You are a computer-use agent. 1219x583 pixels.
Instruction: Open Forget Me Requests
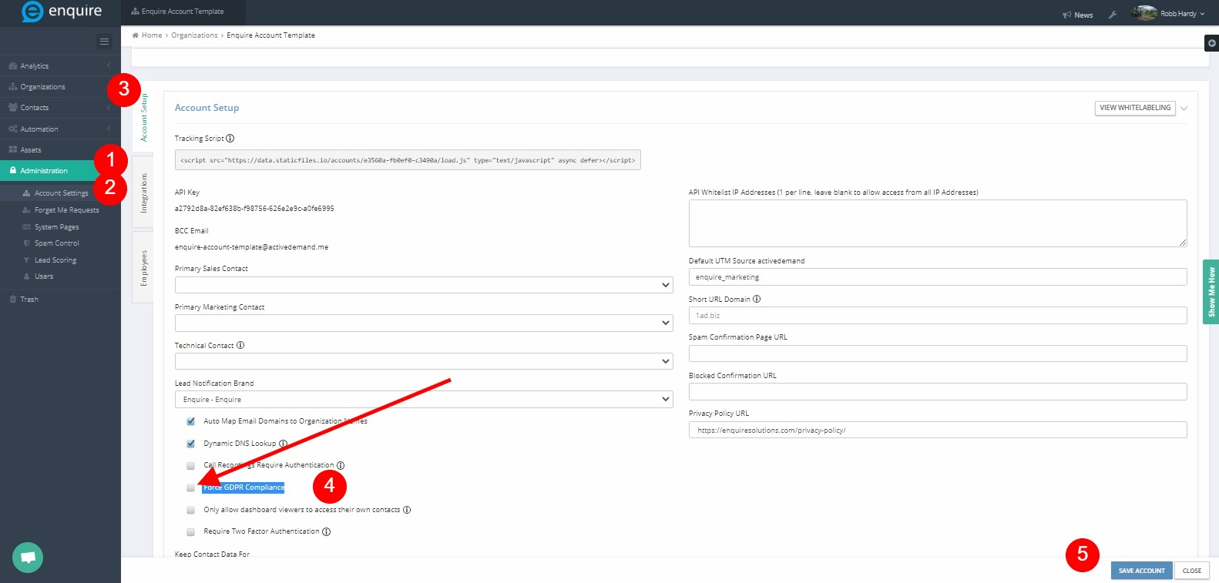click(x=66, y=210)
